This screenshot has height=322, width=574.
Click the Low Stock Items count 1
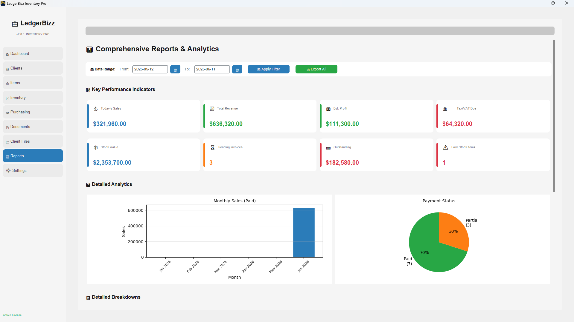(444, 163)
